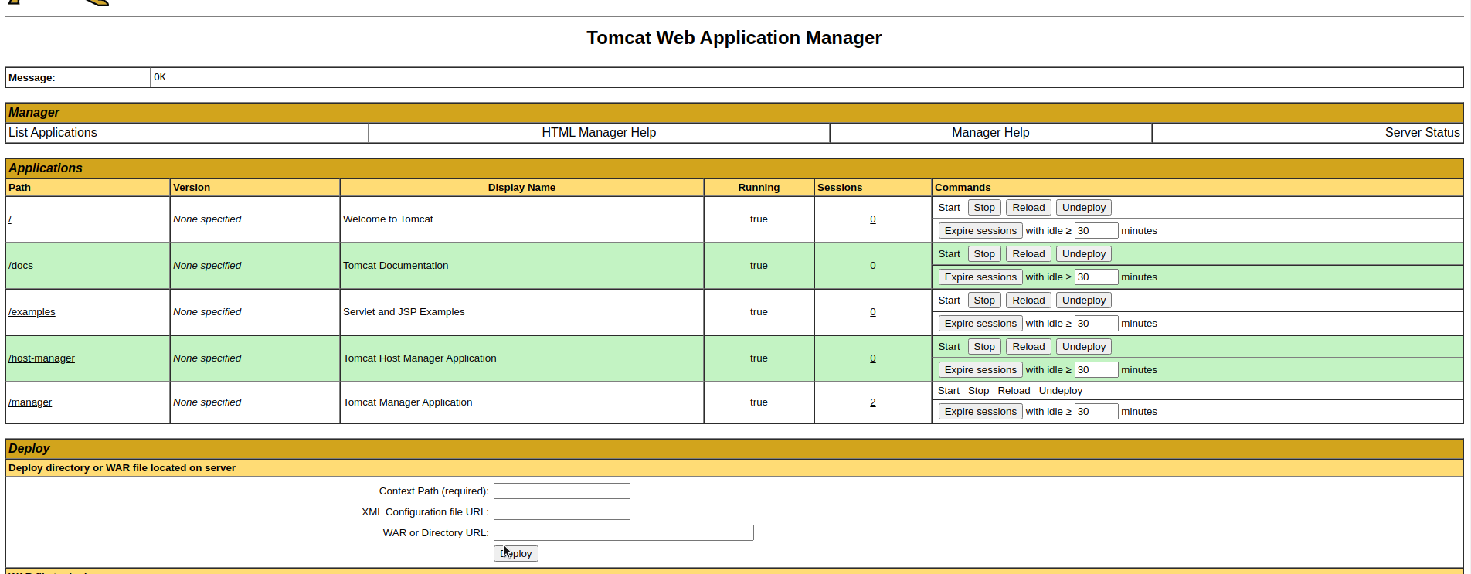The image size is (1471, 574).
Task: Reload the /examples application
Action: 1028,301
